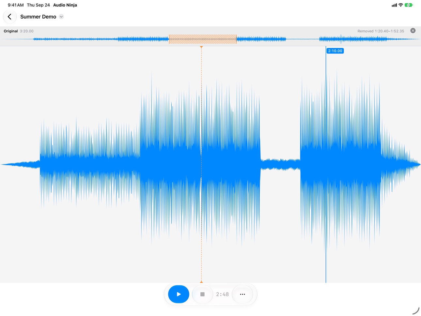Open the Summer Demo title dropdown

point(61,17)
